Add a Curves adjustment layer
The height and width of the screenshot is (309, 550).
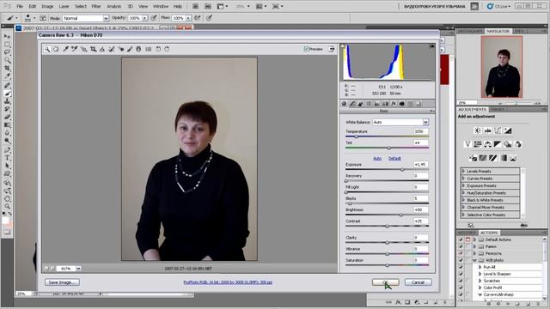point(498,130)
